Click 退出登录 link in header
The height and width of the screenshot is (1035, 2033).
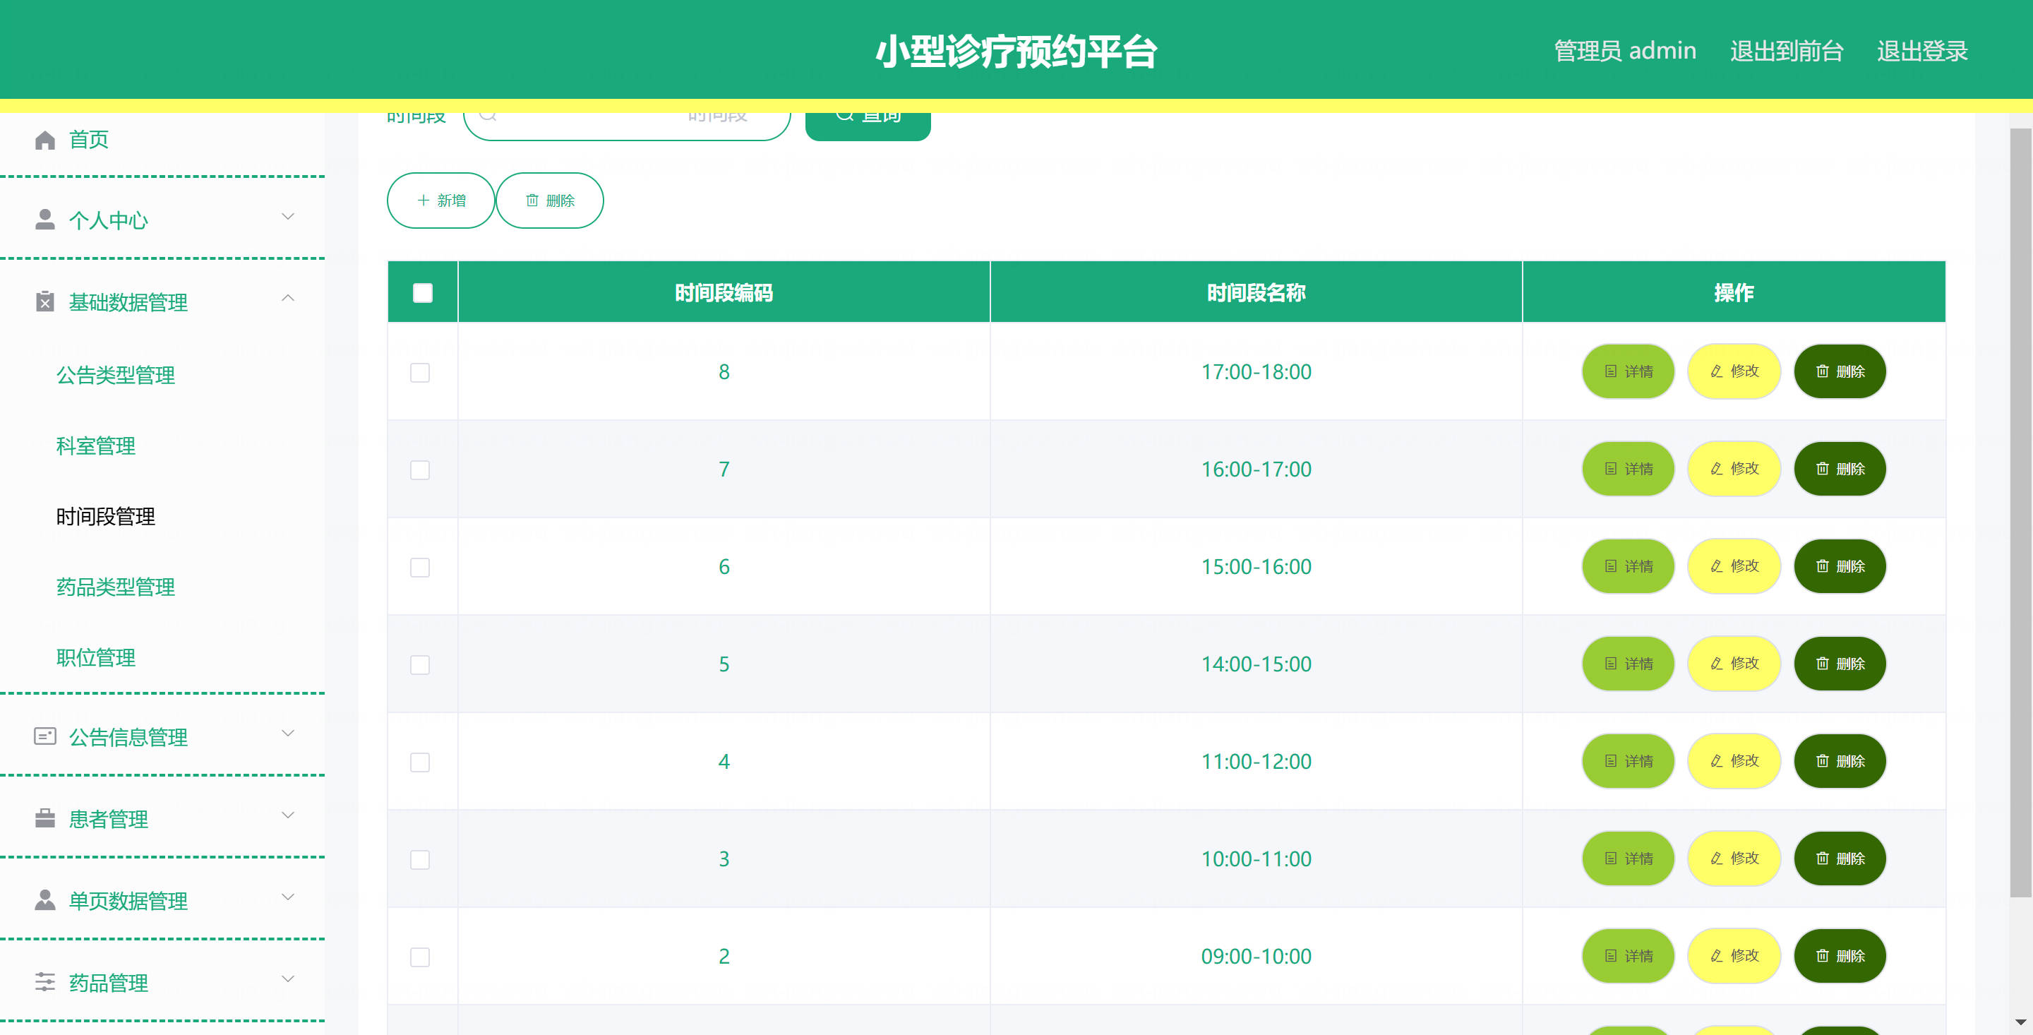click(x=1921, y=51)
